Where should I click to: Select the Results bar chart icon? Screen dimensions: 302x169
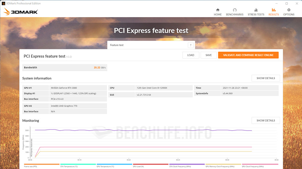coord(274,10)
